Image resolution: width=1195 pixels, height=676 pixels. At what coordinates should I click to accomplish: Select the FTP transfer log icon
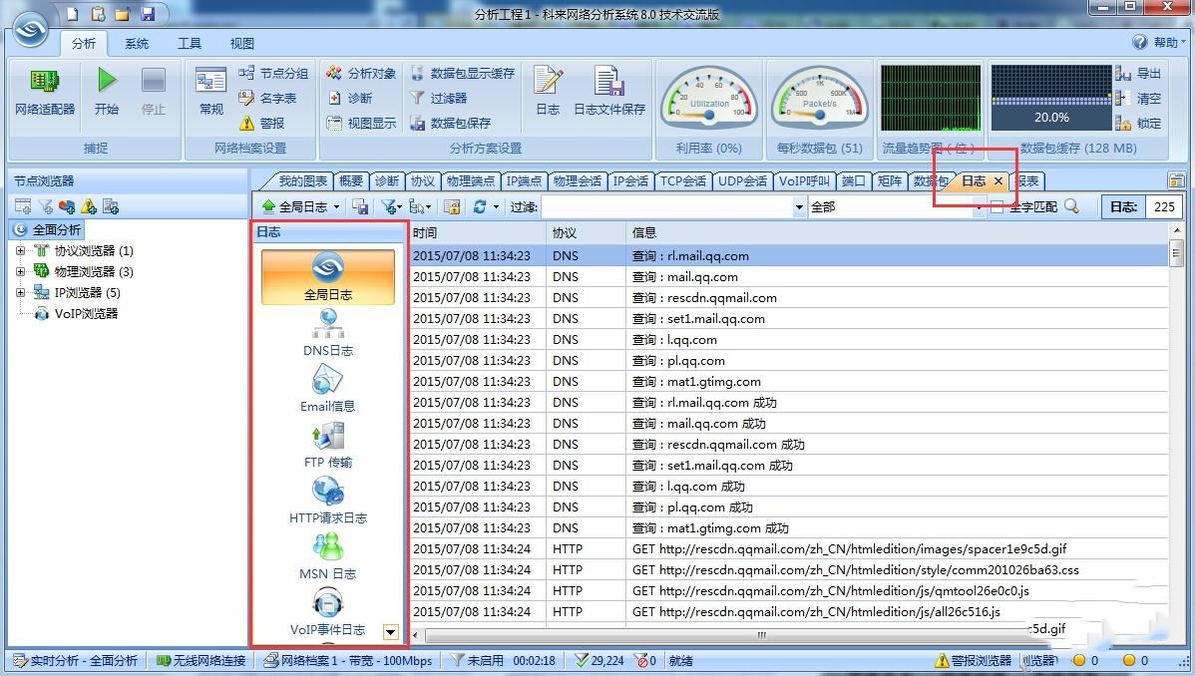coord(328,436)
